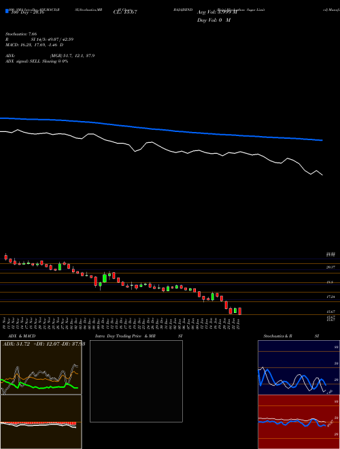Select the Stochastics: 7.66 readout
The height and width of the screenshot is (449, 340).
pyautogui.click(x=21, y=34)
